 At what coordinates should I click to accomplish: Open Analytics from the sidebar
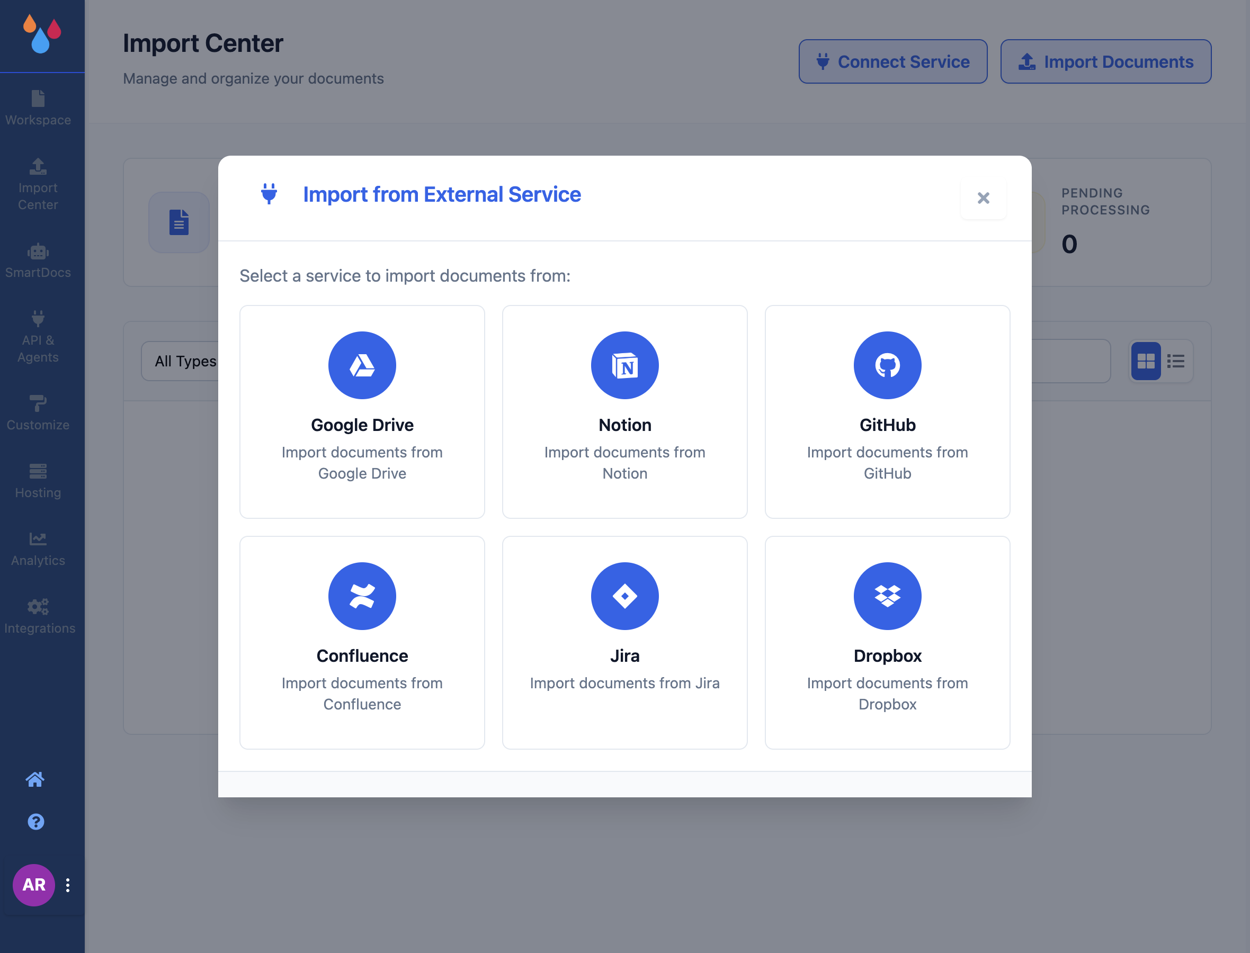tap(38, 549)
